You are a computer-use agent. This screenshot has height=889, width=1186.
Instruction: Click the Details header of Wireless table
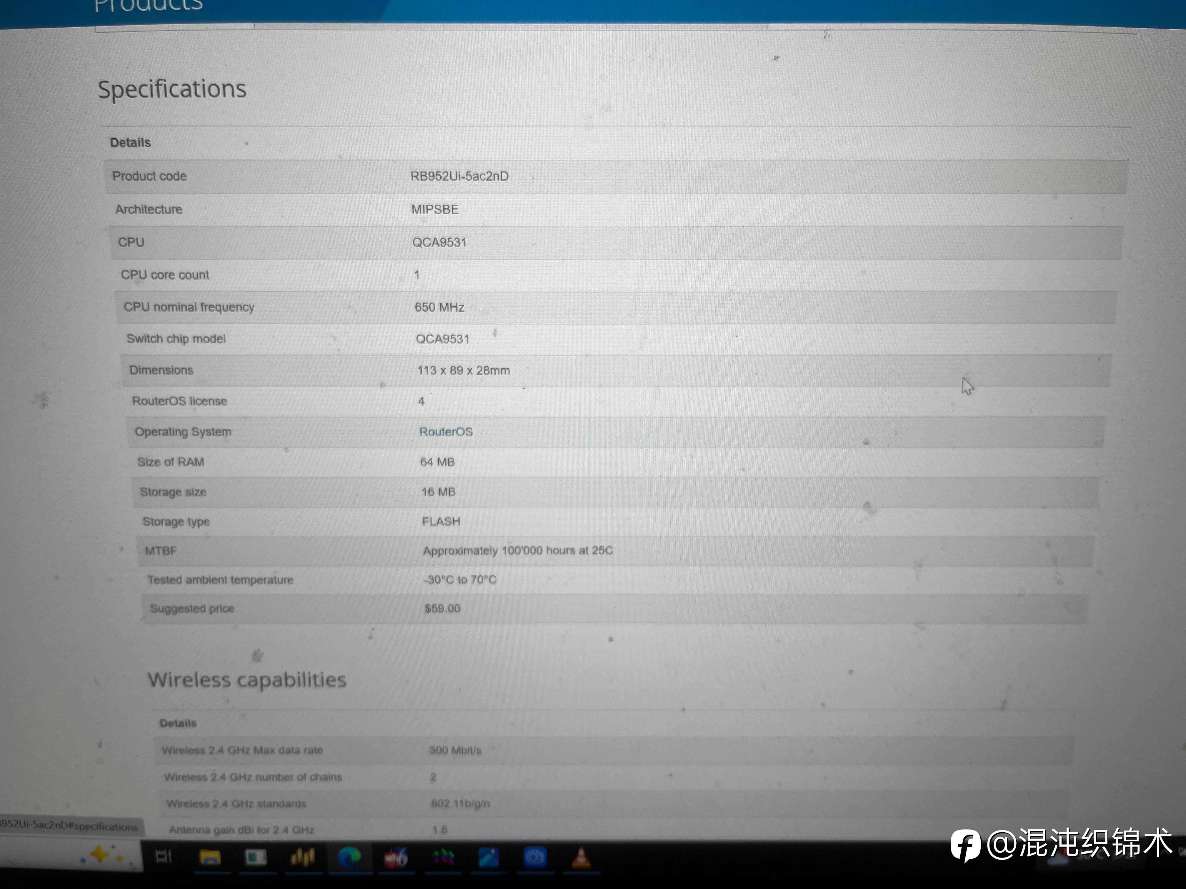(178, 723)
